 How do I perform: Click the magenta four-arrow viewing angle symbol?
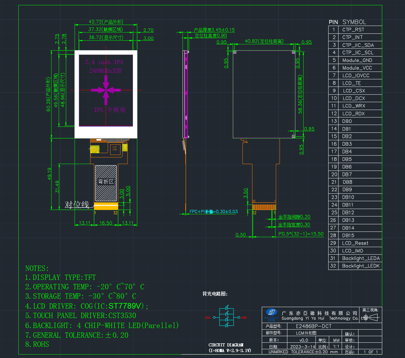[x=106, y=90]
